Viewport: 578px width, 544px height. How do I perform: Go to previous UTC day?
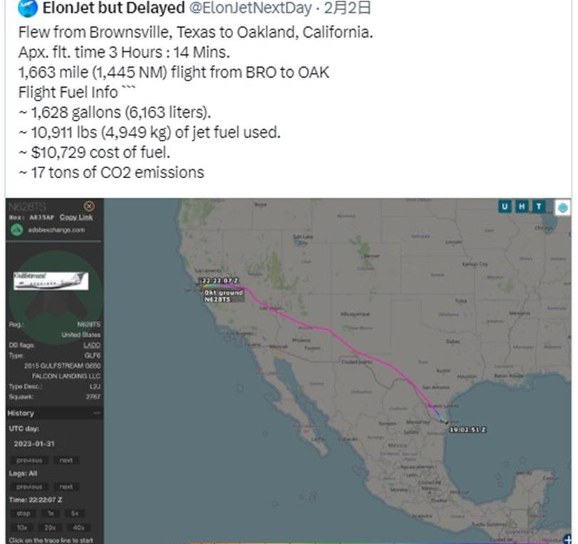pos(29,461)
